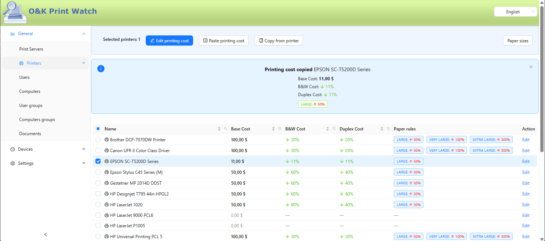The image size is (545, 241).
Task: Sort the table by the Duplex Cost arrows
Action: pos(382,129)
